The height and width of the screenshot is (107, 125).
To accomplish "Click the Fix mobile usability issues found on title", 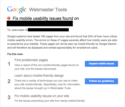I will 46,19.
